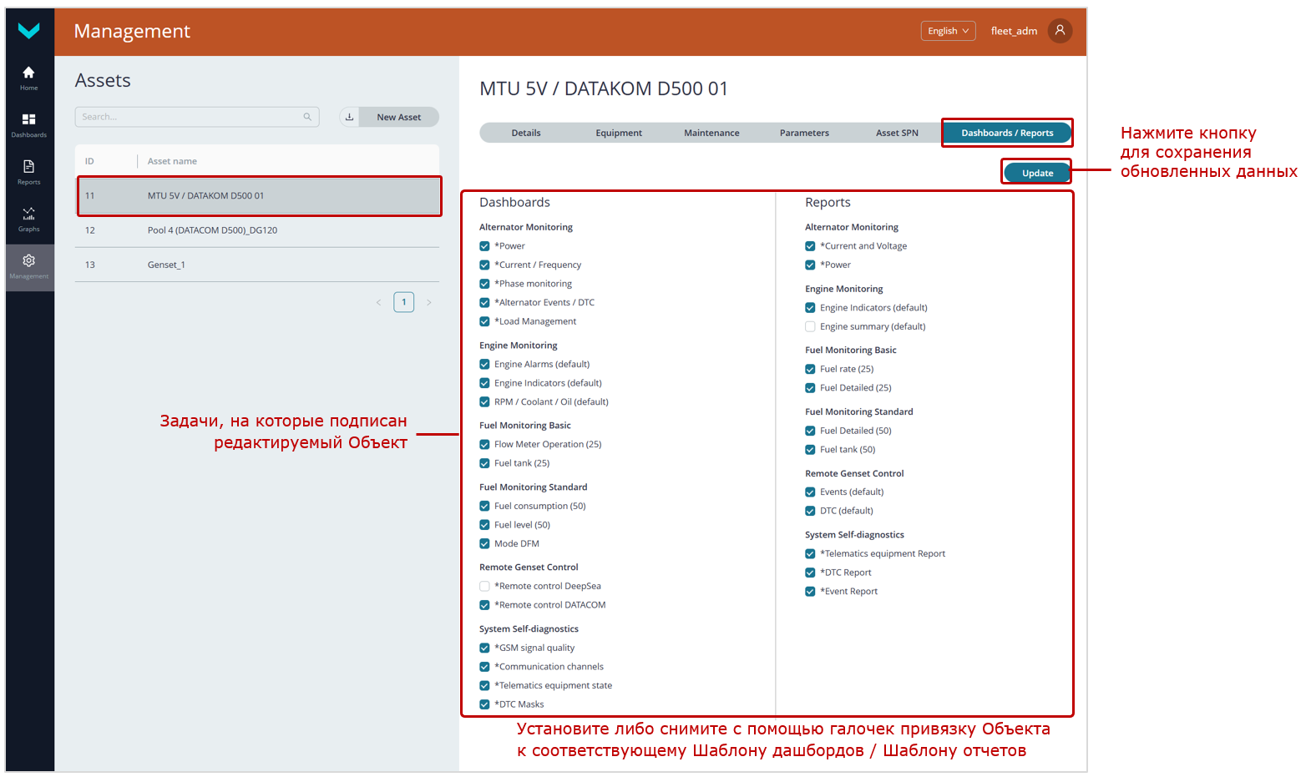Open Graphs in the sidebar

28,214
